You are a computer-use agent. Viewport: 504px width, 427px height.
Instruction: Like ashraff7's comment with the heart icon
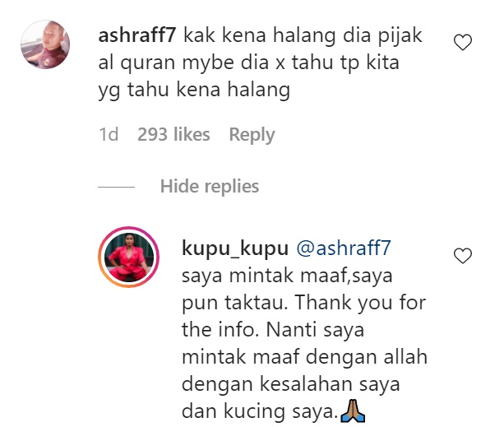pyautogui.click(x=463, y=42)
